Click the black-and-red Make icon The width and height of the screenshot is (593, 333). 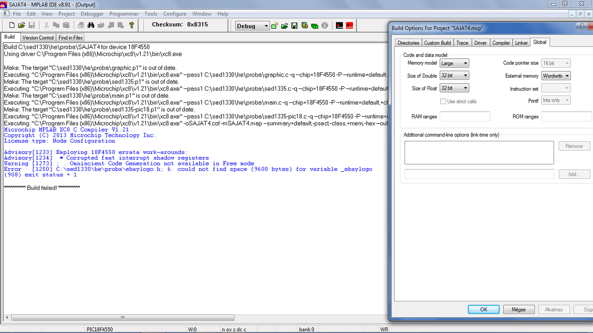[x=340, y=25]
